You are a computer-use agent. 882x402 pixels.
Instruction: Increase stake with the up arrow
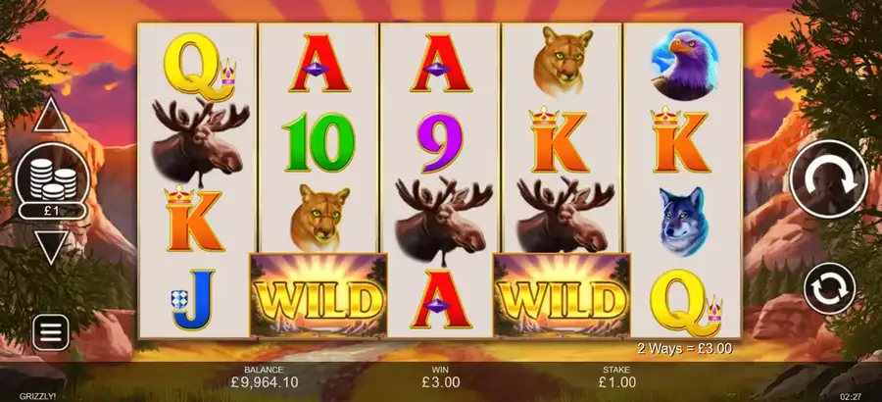click(51, 116)
